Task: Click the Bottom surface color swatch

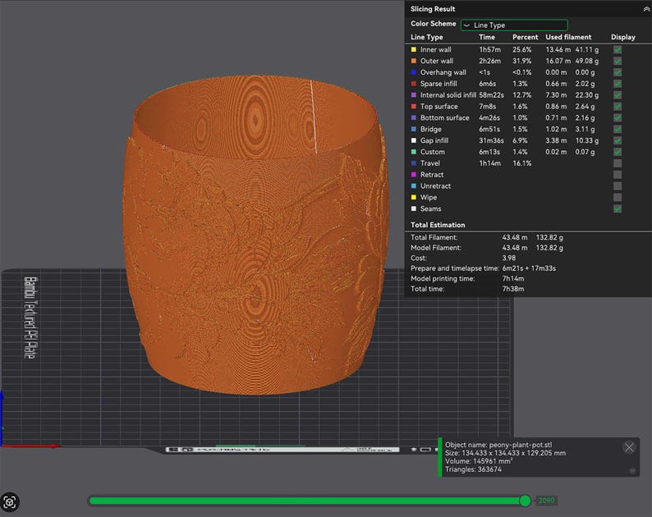Action: 414,118
